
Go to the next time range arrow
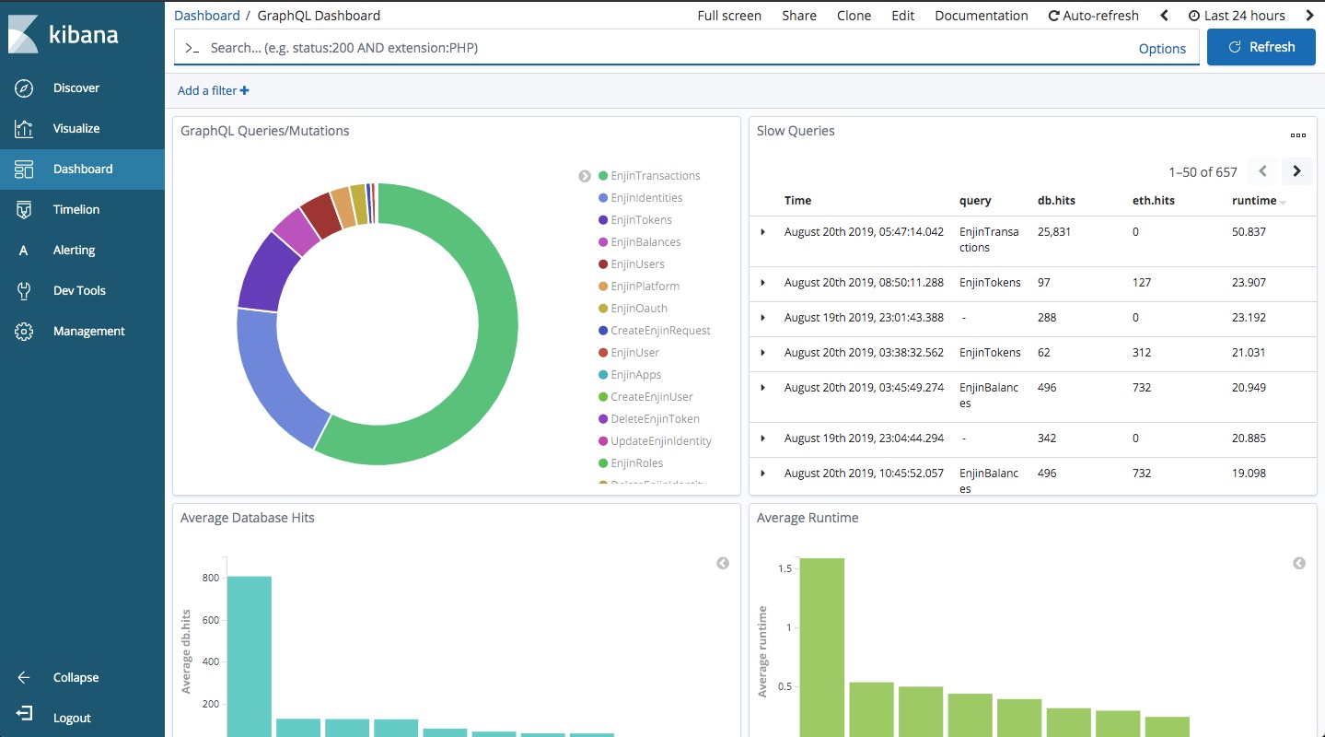1308,16
